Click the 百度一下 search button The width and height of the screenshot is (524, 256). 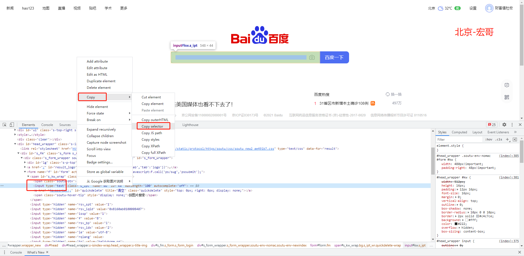pos(334,57)
